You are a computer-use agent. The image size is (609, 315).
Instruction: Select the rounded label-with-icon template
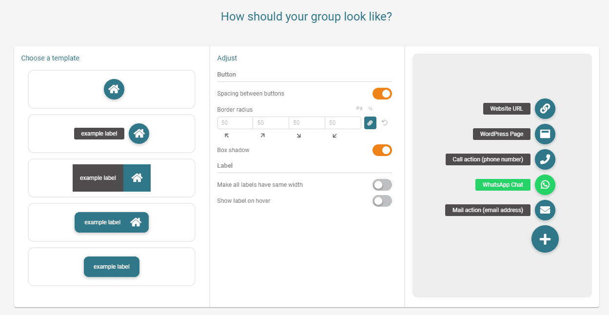coord(112,222)
